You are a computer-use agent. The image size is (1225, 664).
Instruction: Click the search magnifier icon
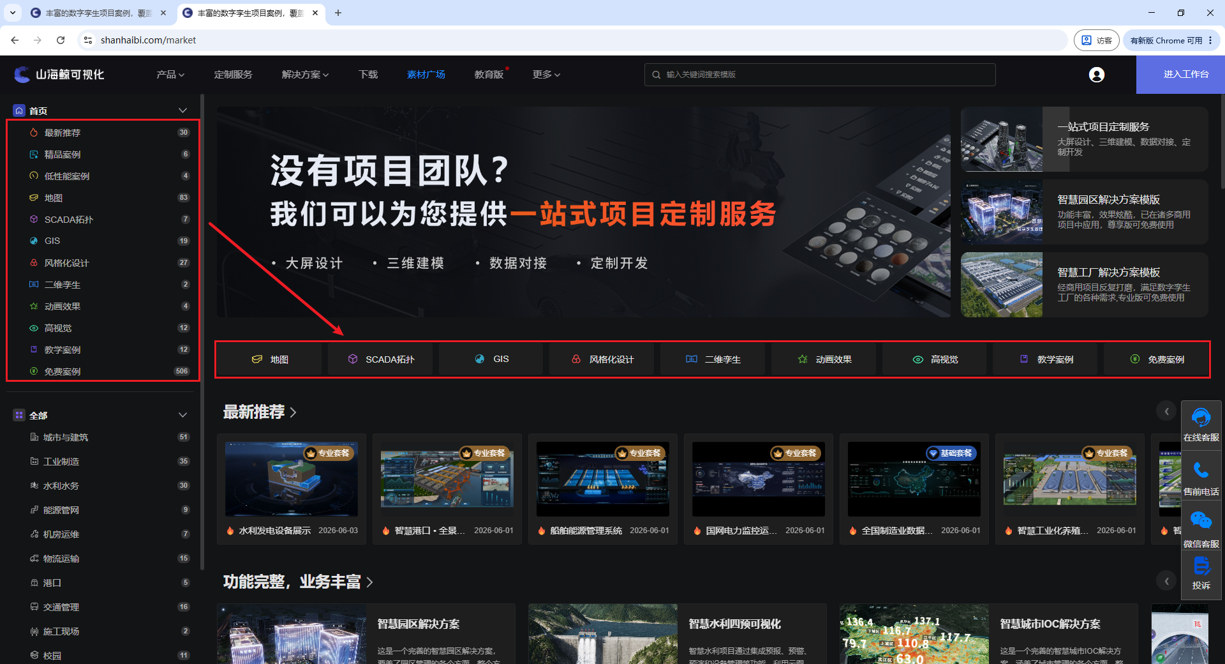click(x=656, y=75)
